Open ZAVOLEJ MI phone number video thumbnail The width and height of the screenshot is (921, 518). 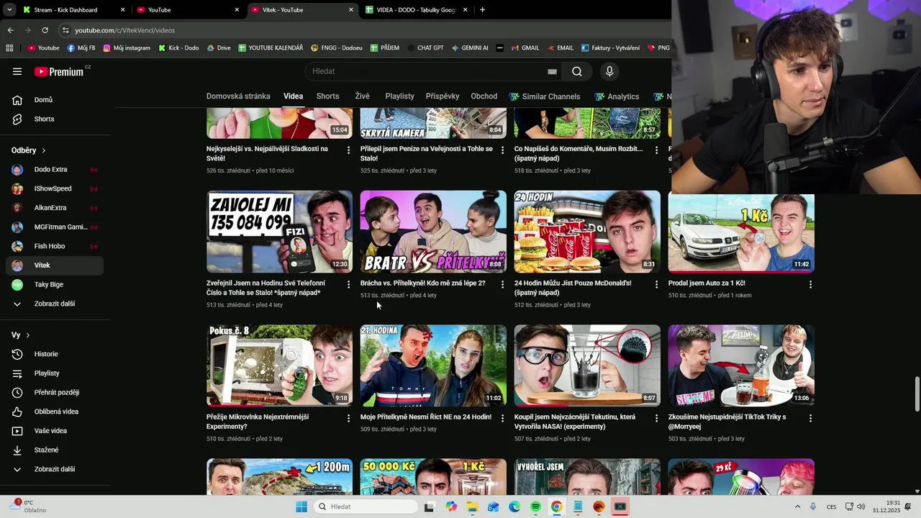[x=280, y=232]
